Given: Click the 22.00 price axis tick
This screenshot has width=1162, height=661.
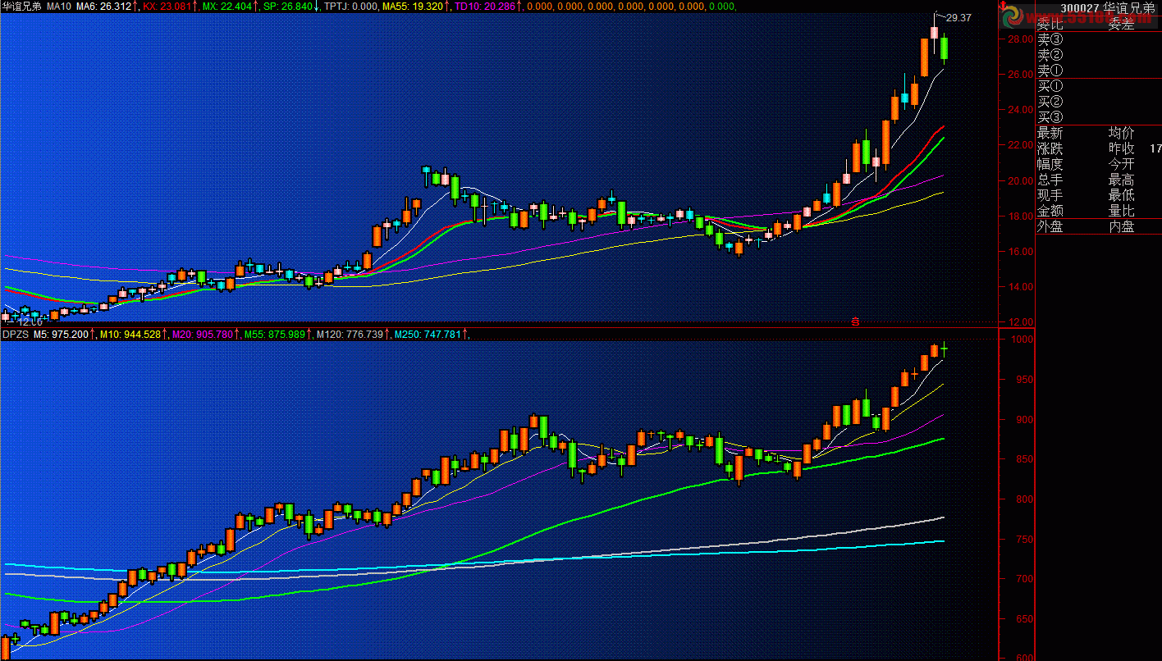Looking at the screenshot, I should 1020,145.
